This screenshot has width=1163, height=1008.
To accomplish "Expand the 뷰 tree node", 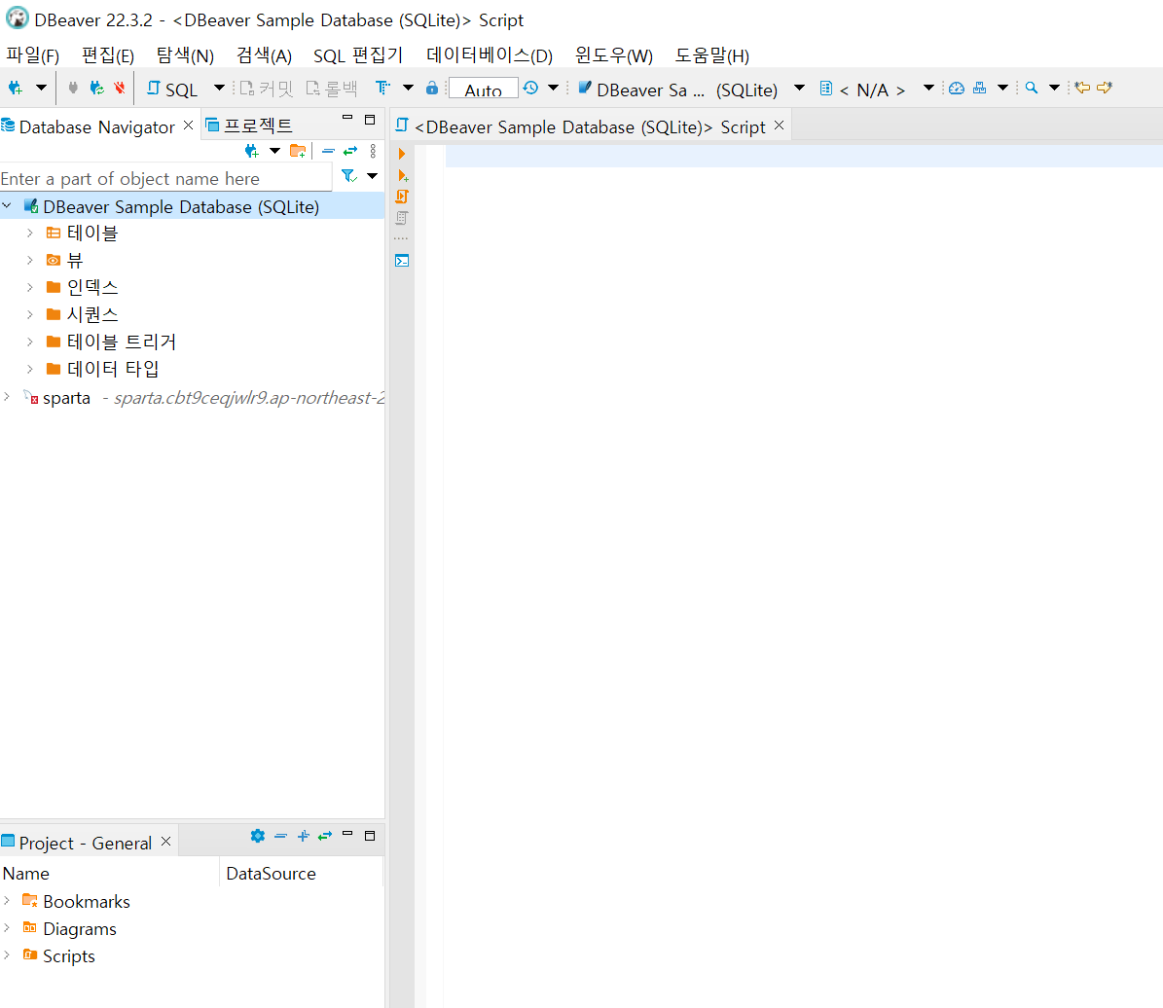I will (x=29, y=261).
